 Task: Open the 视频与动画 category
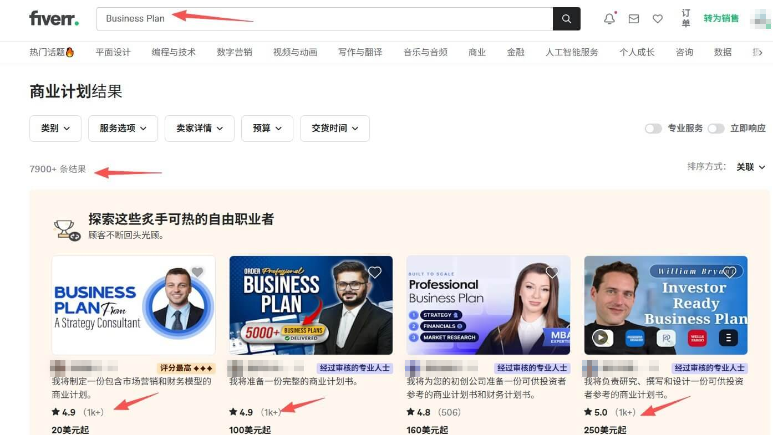tap(295, 52)
